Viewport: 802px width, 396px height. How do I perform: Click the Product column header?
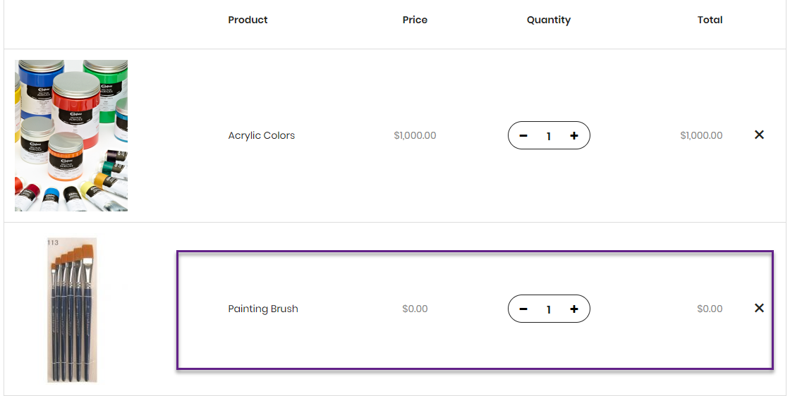pos(248,20)
